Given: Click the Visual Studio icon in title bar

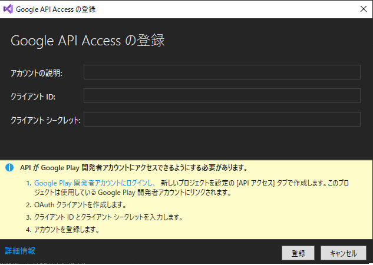Looking at the screenshot, I should 8,9.
